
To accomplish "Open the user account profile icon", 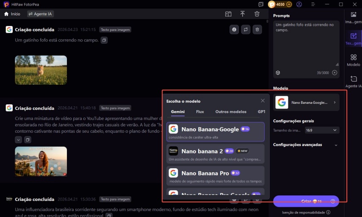I will pyautogui.click(x=299, y=4).
